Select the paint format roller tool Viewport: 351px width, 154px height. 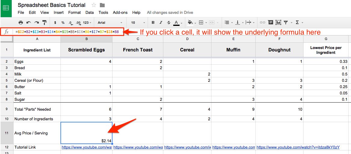pos(45,23)
